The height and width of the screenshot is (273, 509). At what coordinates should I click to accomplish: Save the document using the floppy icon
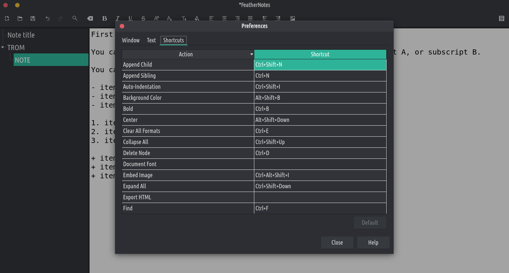click(33, 18)
